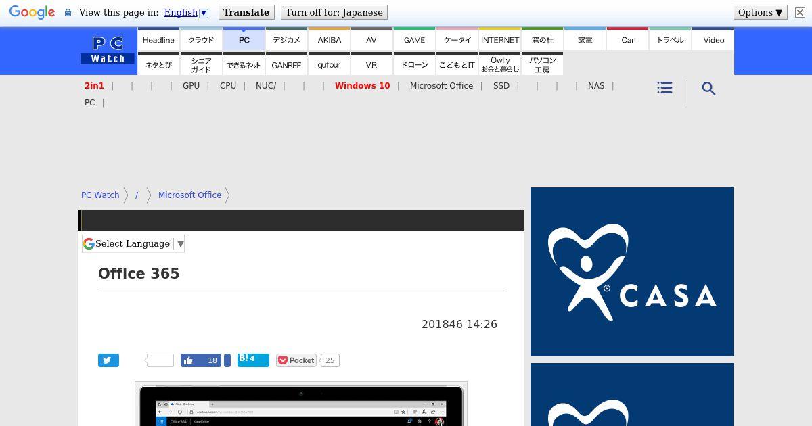
Task: Go to PC Watch in the breadcrumb
Action: pos(100,195)
